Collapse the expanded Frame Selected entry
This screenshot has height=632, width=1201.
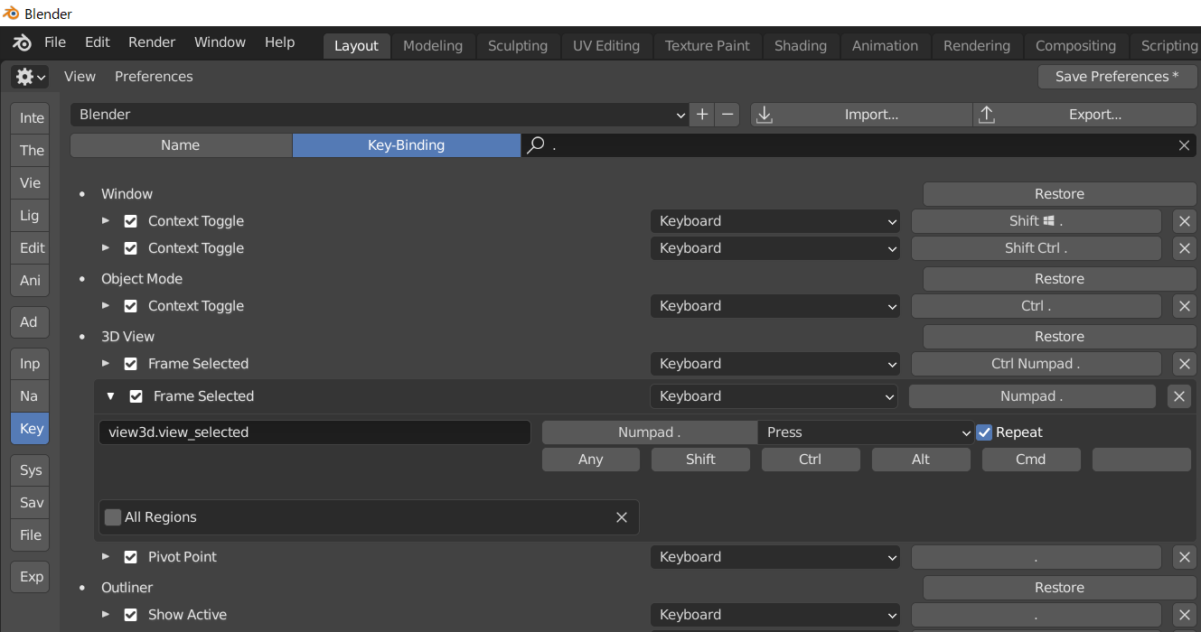(x=110, y=396)
